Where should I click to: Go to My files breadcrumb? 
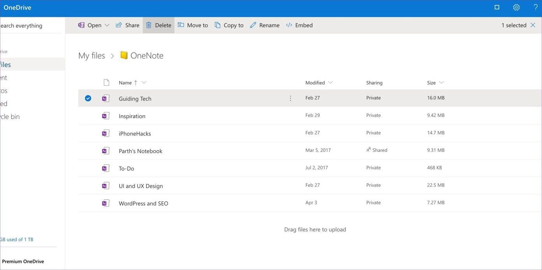click(x=92, y=56)
